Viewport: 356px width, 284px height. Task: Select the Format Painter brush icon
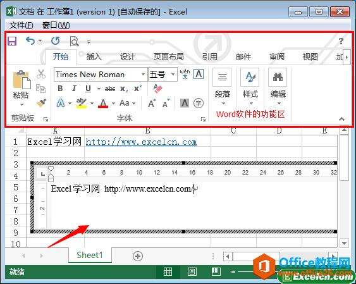[x=41, y=103]
